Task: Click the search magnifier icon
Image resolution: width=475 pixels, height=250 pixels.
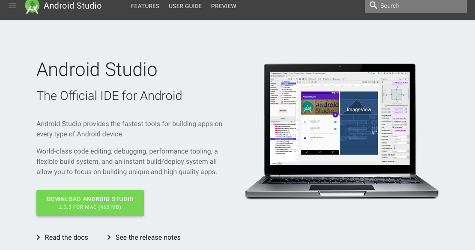Action: coord(373,6)
